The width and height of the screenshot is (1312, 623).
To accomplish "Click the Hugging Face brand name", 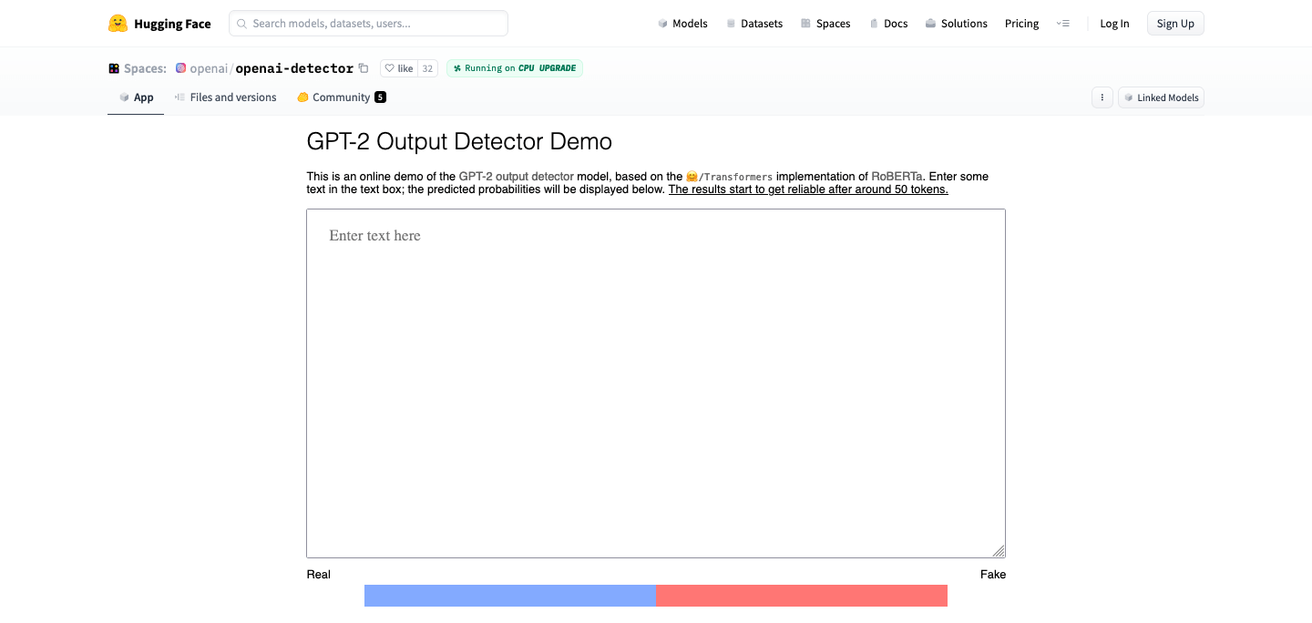I will 172,24.
